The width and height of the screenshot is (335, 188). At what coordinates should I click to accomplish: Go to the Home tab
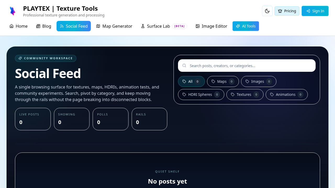click(19, 26)
